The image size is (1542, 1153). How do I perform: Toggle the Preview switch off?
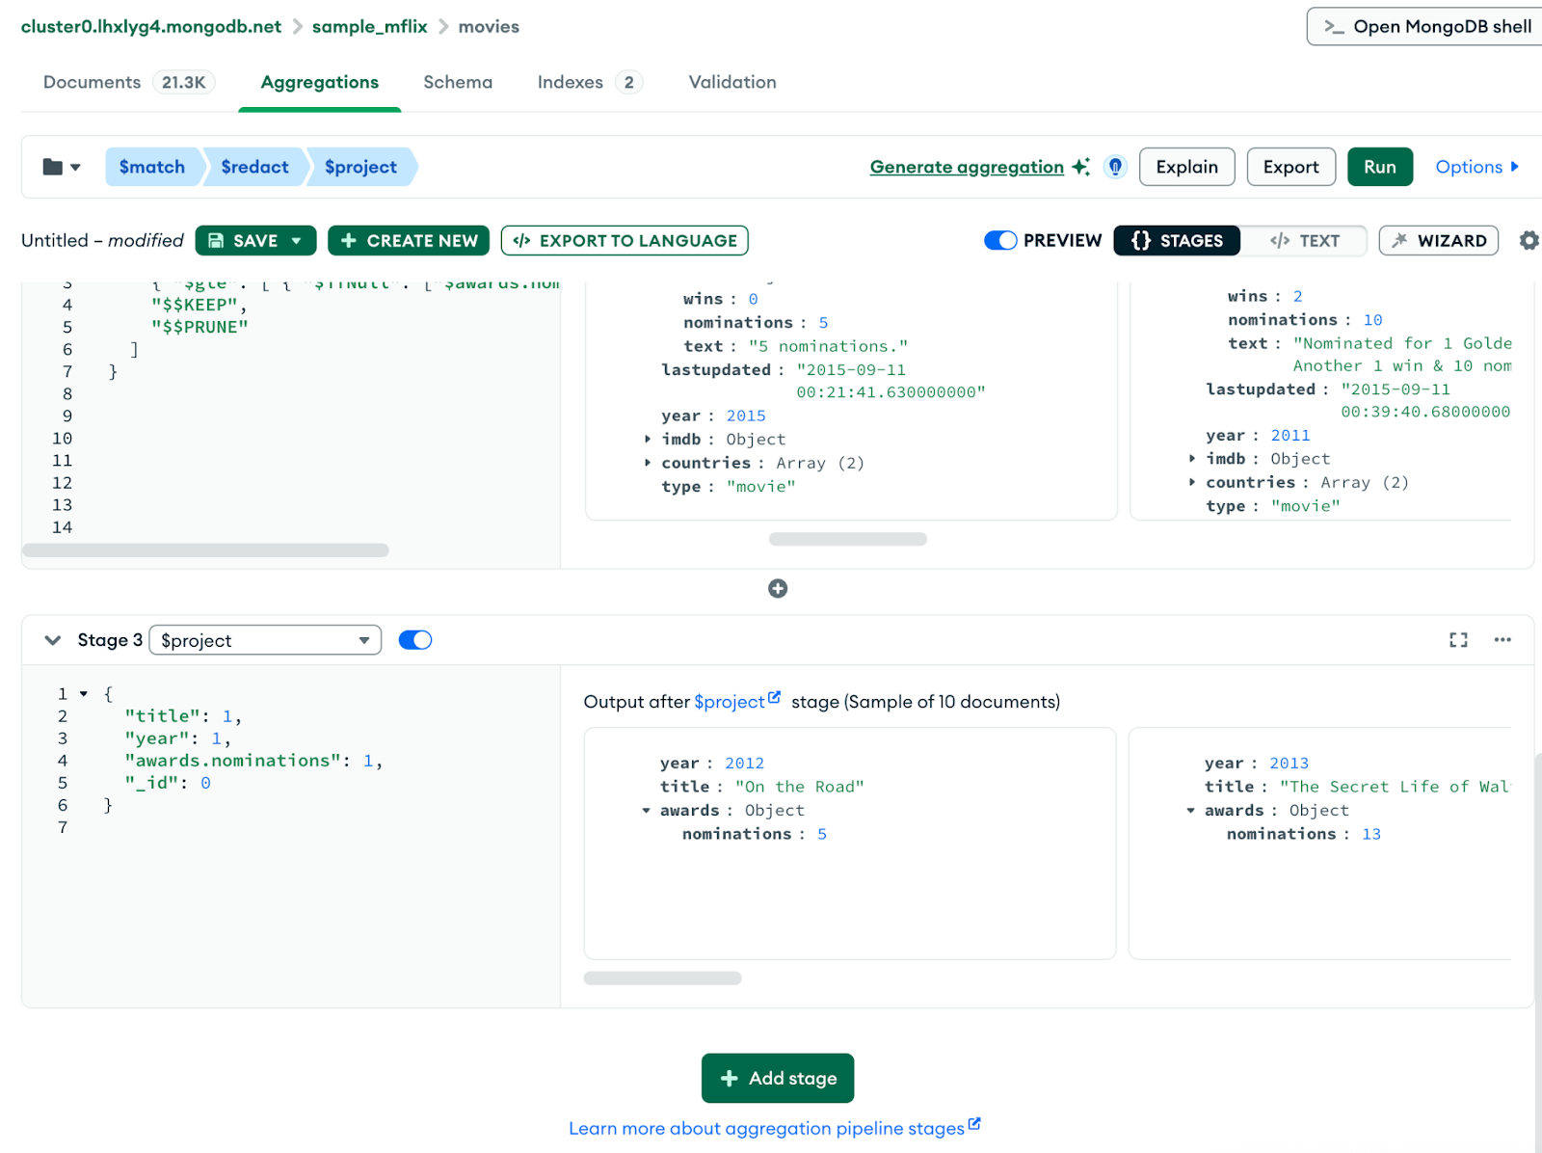click(1000, 240)
